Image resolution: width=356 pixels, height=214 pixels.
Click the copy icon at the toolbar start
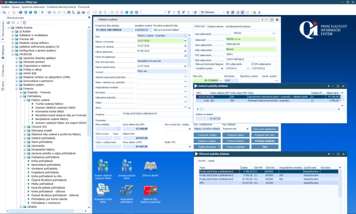pyautogui.click(x=4, y=12)
